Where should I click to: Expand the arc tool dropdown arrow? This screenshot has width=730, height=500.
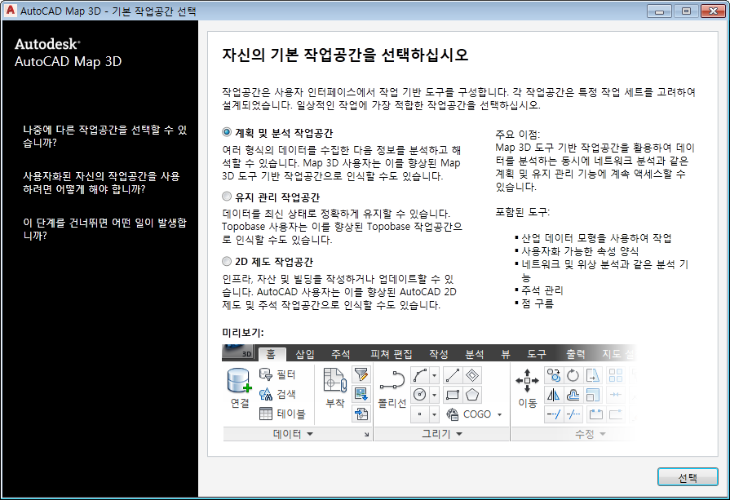(x=434, y=375)
